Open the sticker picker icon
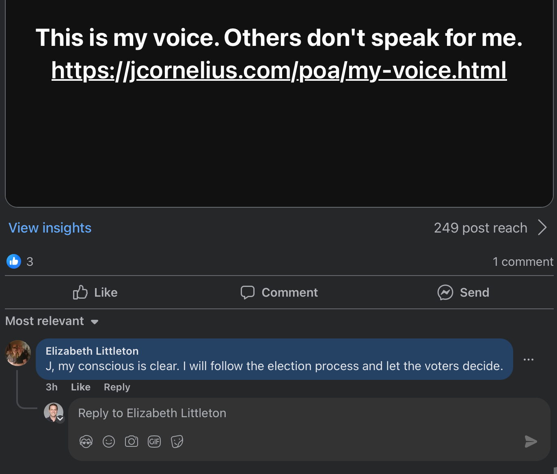Image resolution: width=557 pixels, height=474 pixels. click(177, 441)
